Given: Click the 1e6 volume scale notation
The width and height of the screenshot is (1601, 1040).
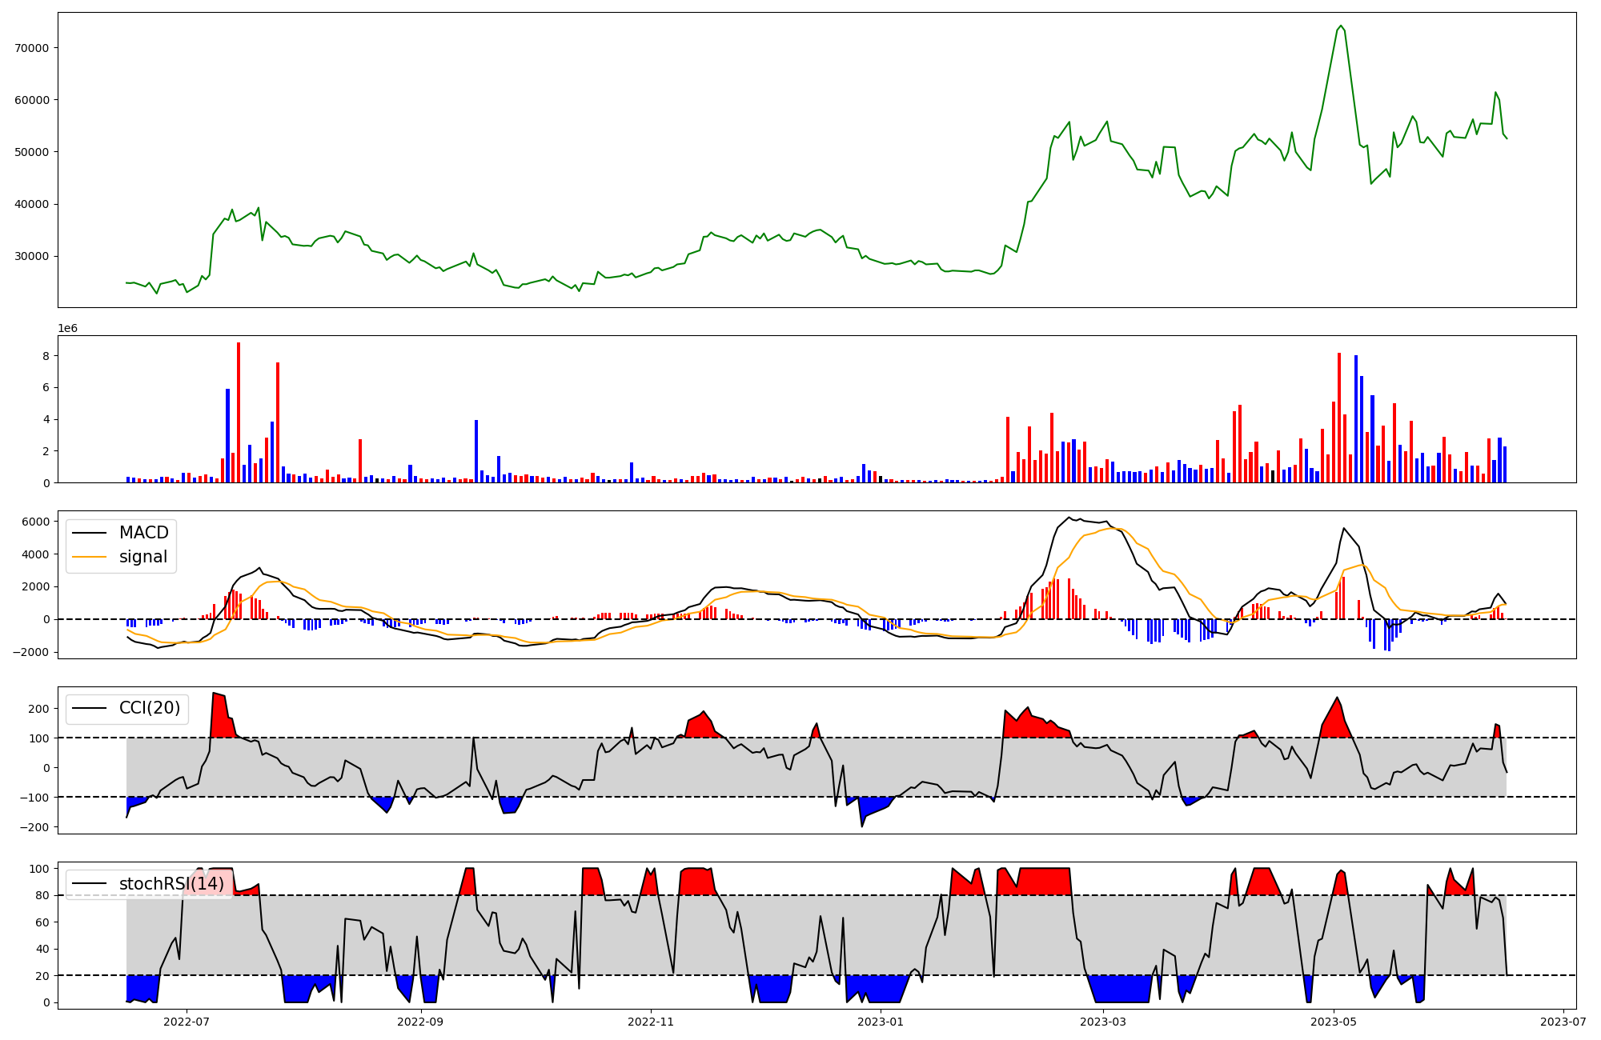Looking at the screenshot, I should (67, 329).
